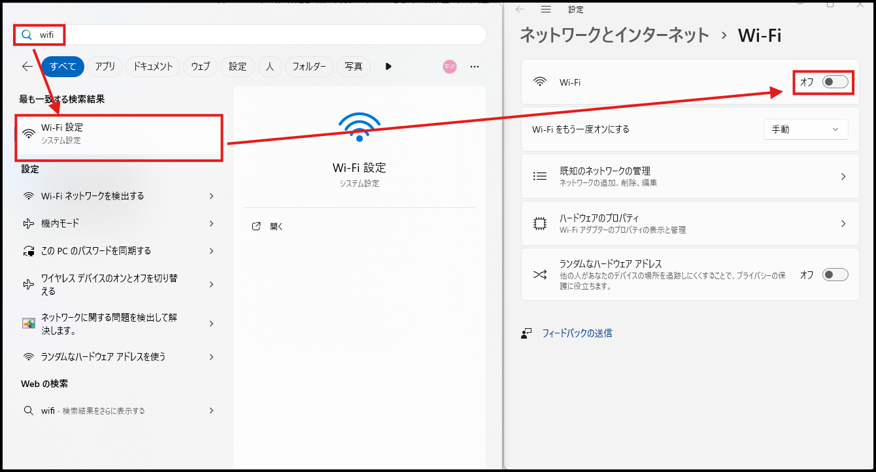Click the pink user profile avatar
This screenshot has height=472, width=876.
[449, 66]
